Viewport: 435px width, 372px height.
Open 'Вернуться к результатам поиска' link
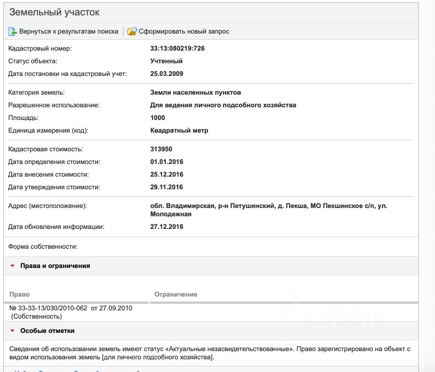(68, 31)
